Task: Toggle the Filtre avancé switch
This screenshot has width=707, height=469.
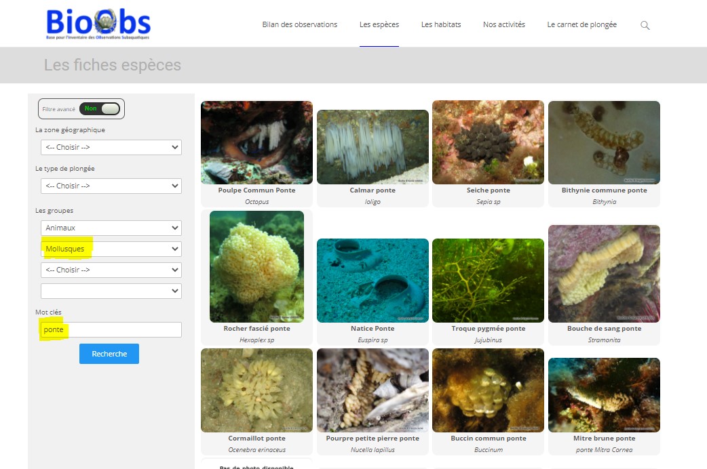Action: tap(100, 108)
